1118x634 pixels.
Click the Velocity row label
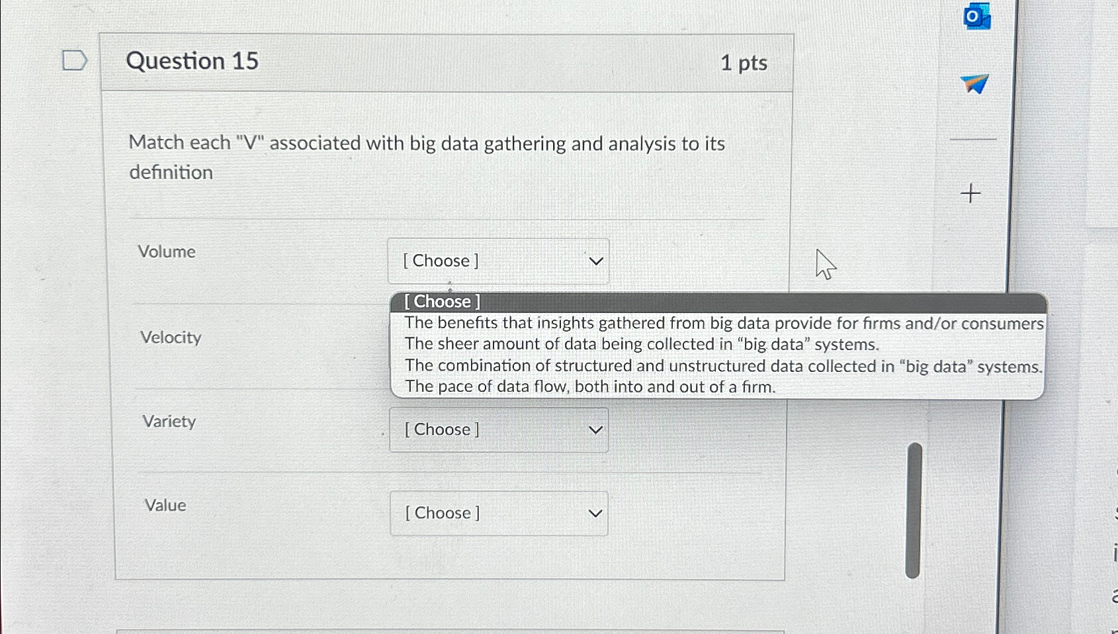coord(171,338)
